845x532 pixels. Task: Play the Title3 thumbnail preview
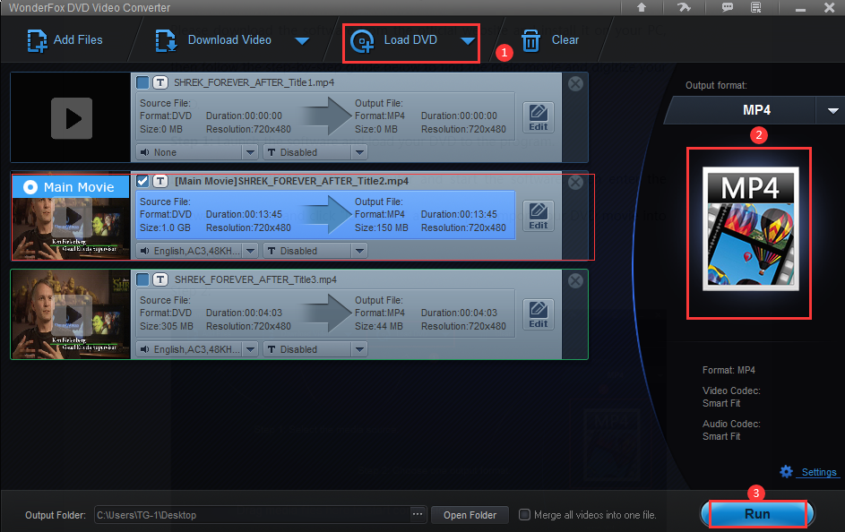[x=72, y=315]
